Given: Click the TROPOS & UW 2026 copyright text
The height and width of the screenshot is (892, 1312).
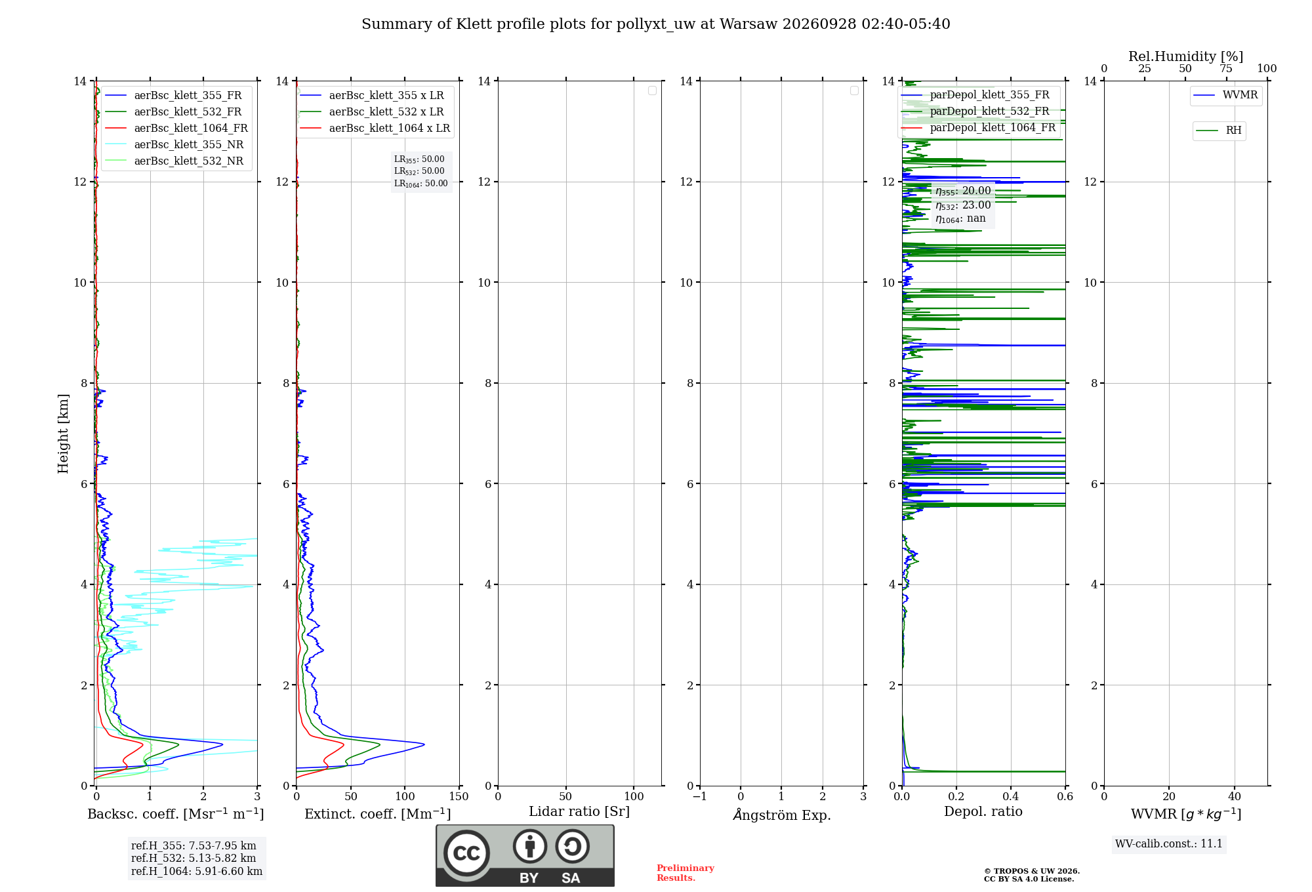Looking at the screenshot, I should 1032,871.
